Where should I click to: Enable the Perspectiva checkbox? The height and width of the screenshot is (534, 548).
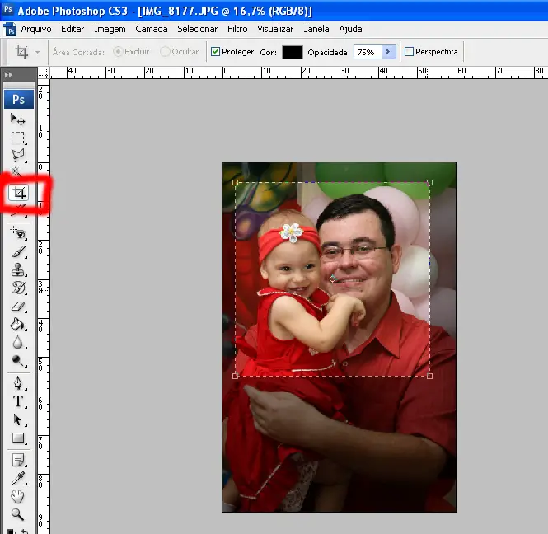point(409,52)
